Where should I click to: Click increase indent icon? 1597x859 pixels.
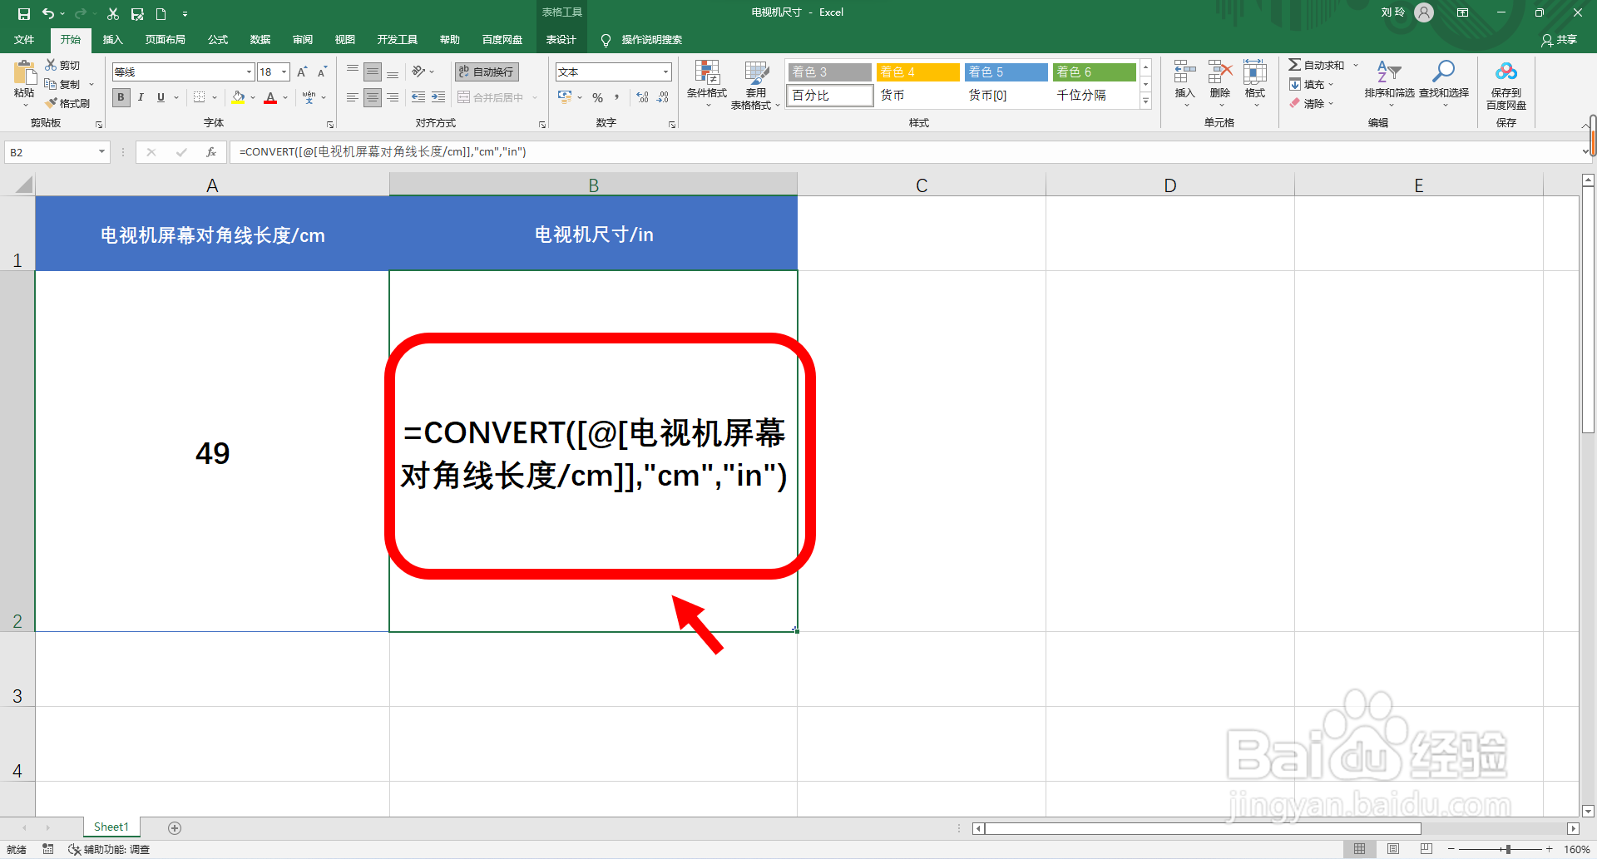(438, 97)
